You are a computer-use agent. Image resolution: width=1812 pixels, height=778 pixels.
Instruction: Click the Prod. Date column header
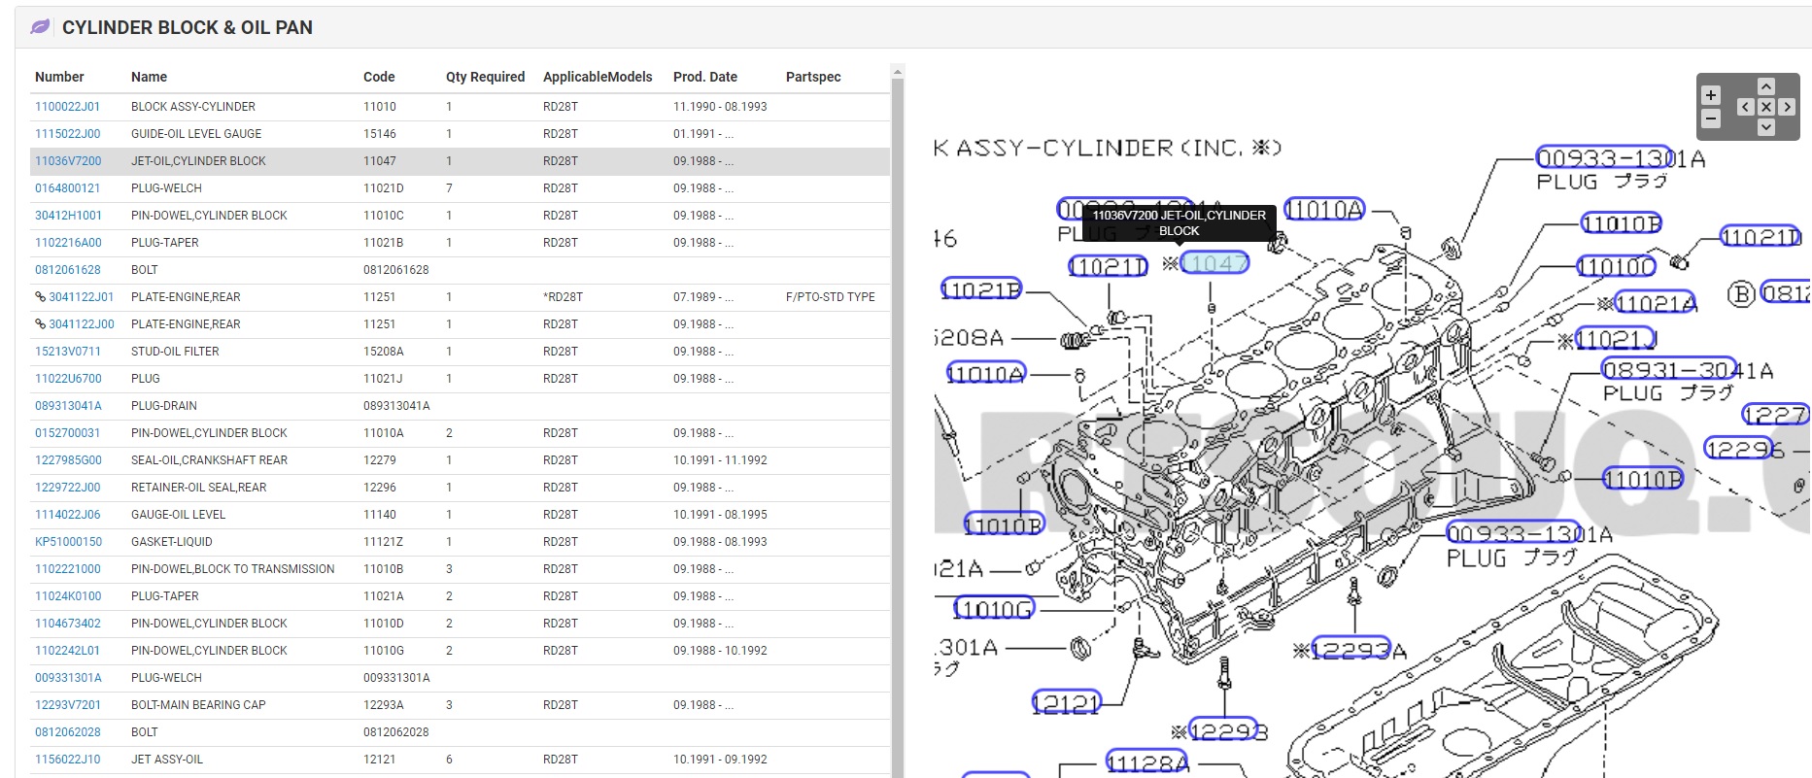click(x=704, y=77)
